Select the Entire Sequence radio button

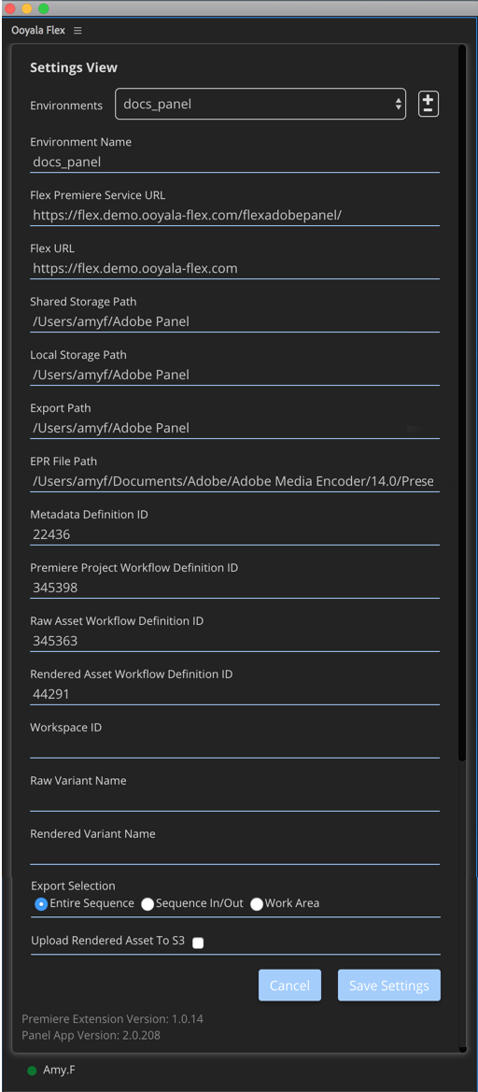pyautogui.click(x=41, y=904)
